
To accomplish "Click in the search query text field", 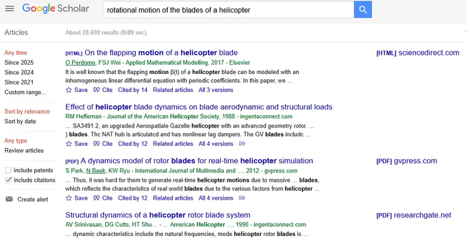I will pos(227,10).
